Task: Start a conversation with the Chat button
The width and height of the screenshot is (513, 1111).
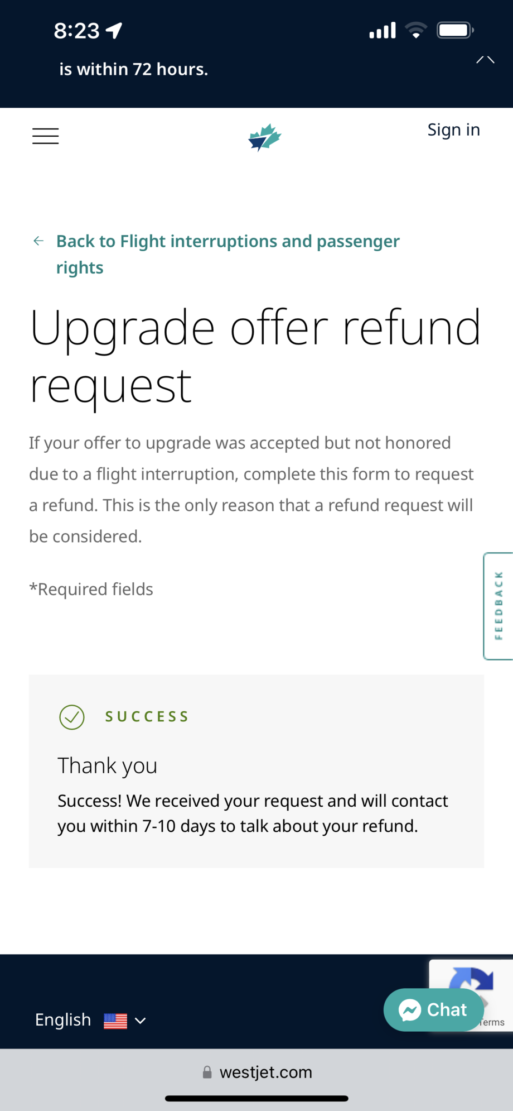Action: click(x=433, y=1009)
